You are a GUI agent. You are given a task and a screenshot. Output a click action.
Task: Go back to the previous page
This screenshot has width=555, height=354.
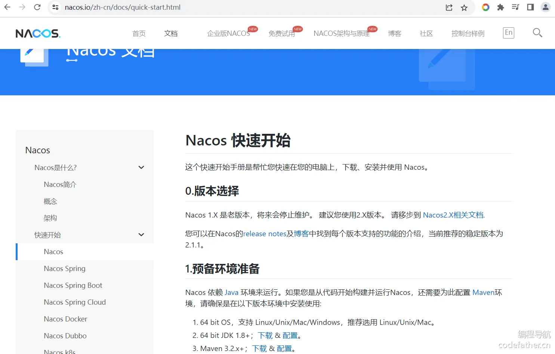[7, 7]
